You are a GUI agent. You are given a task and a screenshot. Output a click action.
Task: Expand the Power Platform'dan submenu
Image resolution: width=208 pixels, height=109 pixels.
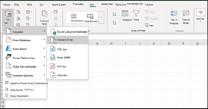25,57
